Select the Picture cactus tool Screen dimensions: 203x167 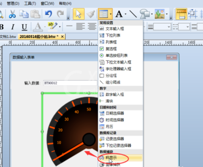click(x=160, y=14)
